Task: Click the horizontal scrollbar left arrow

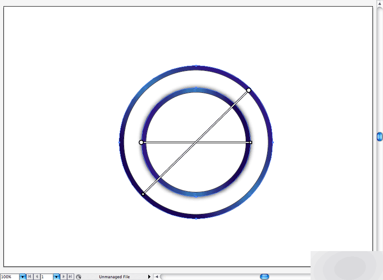Action: click(x=157, y=276)
